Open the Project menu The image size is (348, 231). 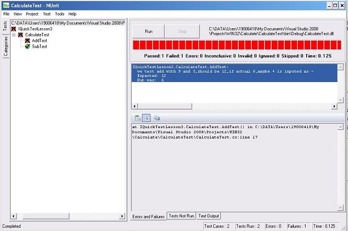tap(32, 14)
